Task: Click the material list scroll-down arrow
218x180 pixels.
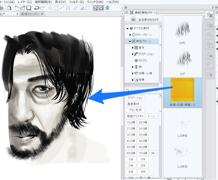Action: click(x=203, y=177)
